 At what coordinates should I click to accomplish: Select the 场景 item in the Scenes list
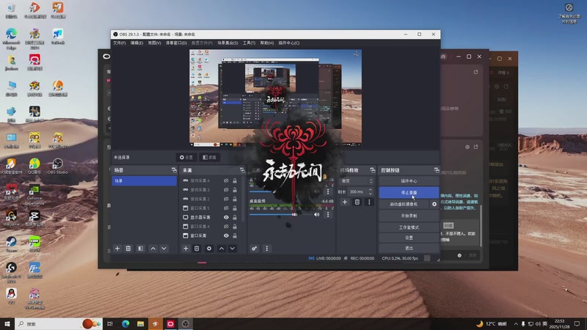click(144, 180)
